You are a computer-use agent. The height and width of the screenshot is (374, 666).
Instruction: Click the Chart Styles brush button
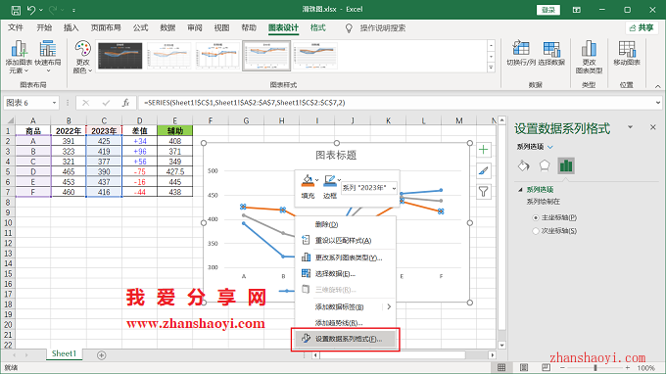(x=484, y=170)
